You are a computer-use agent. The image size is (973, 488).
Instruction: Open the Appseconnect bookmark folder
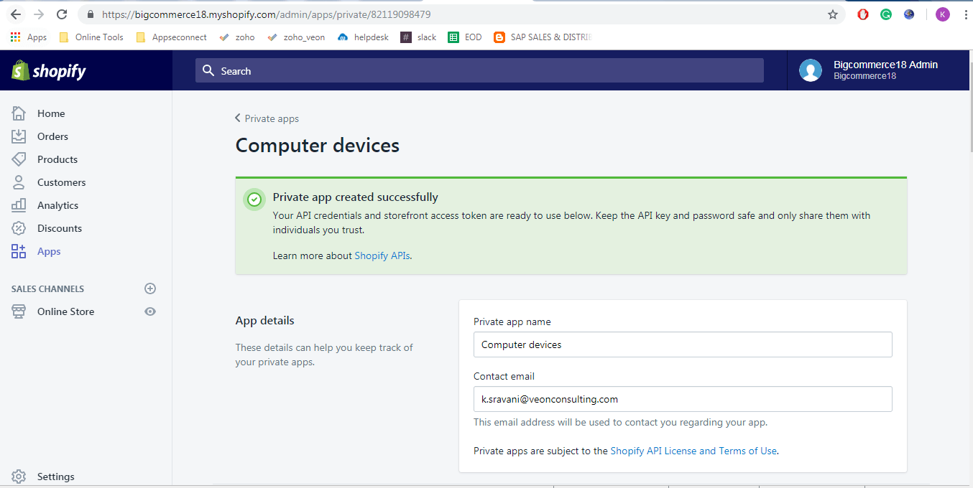[171, 37]
